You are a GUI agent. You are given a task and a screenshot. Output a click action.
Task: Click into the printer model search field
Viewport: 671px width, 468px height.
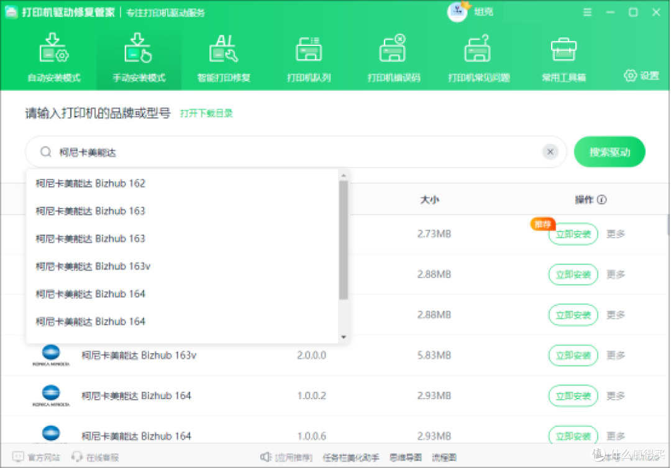pos(296,151)
